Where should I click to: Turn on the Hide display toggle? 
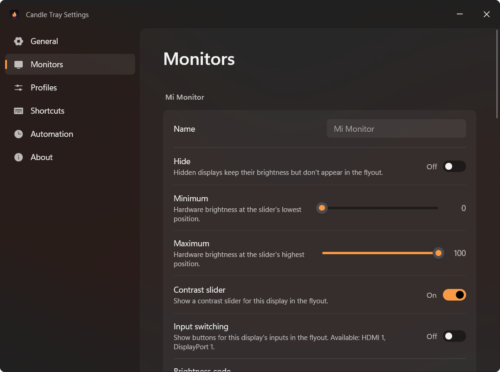pos(454,167)
